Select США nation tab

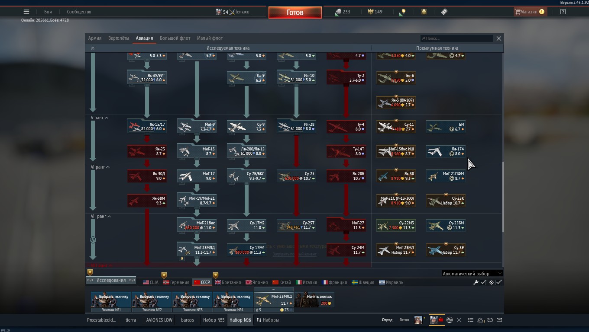[151, 282]
